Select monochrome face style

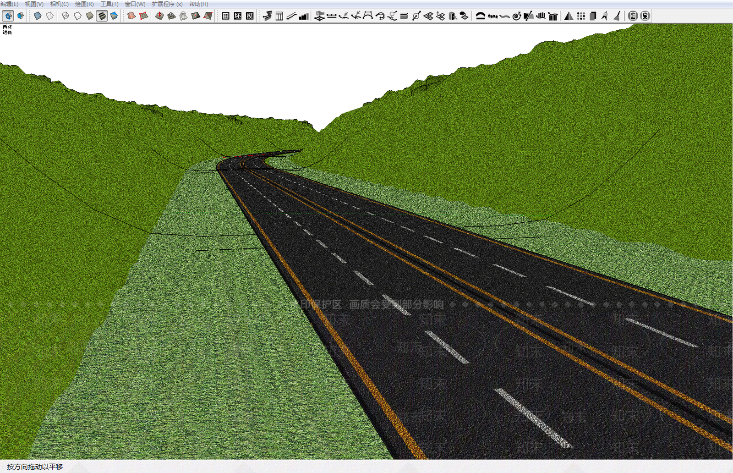click(114, 16)
